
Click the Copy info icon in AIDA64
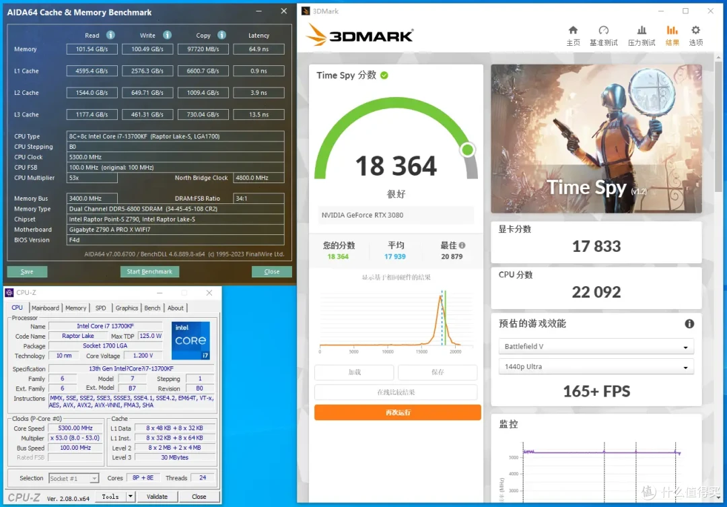(x=222, y=35)
